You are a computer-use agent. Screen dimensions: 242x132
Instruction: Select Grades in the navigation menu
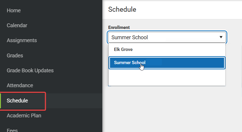15,56
